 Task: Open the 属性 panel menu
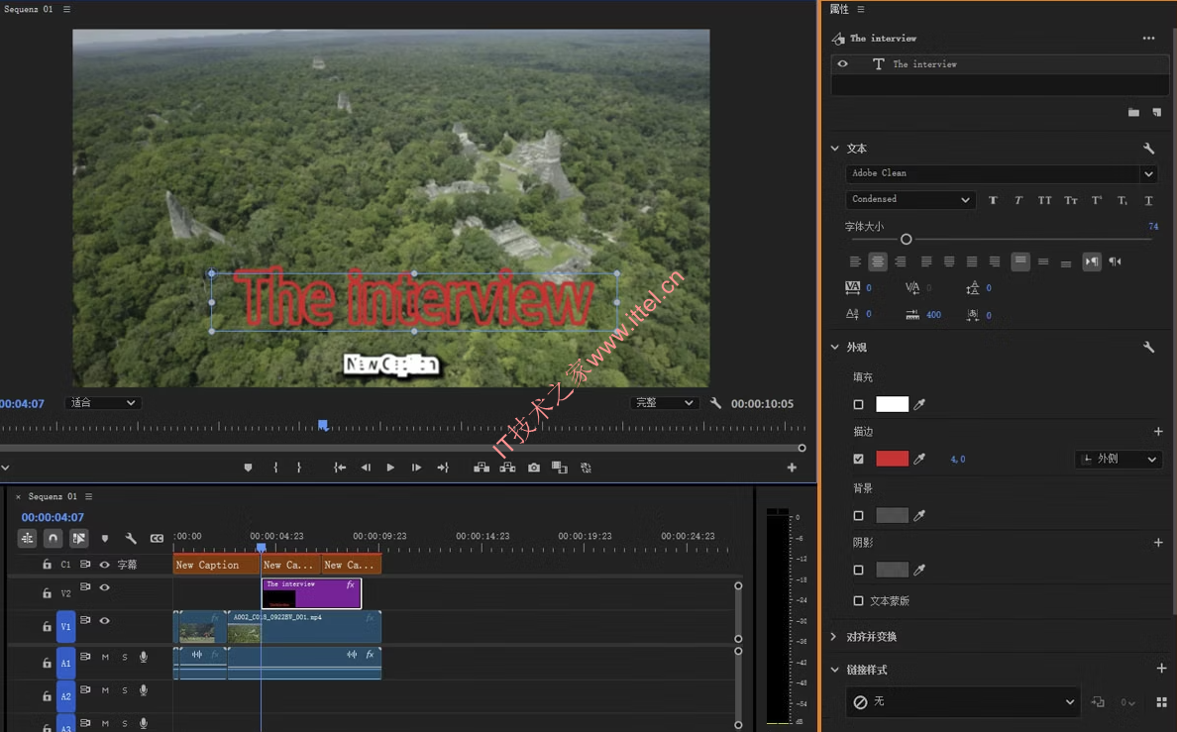tap(861, 9)
